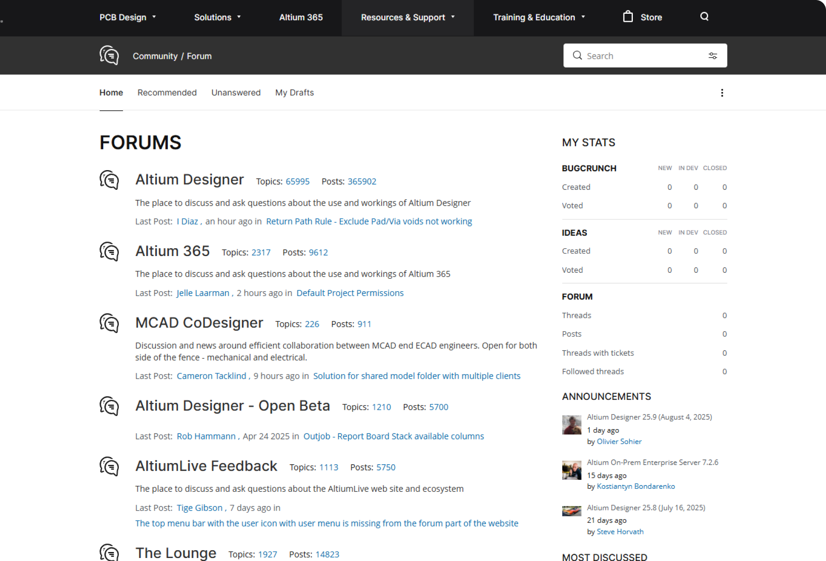This screenshot has height=561, width=826.
Task: Open the My Drafts tab
Action: pos(294,93)
